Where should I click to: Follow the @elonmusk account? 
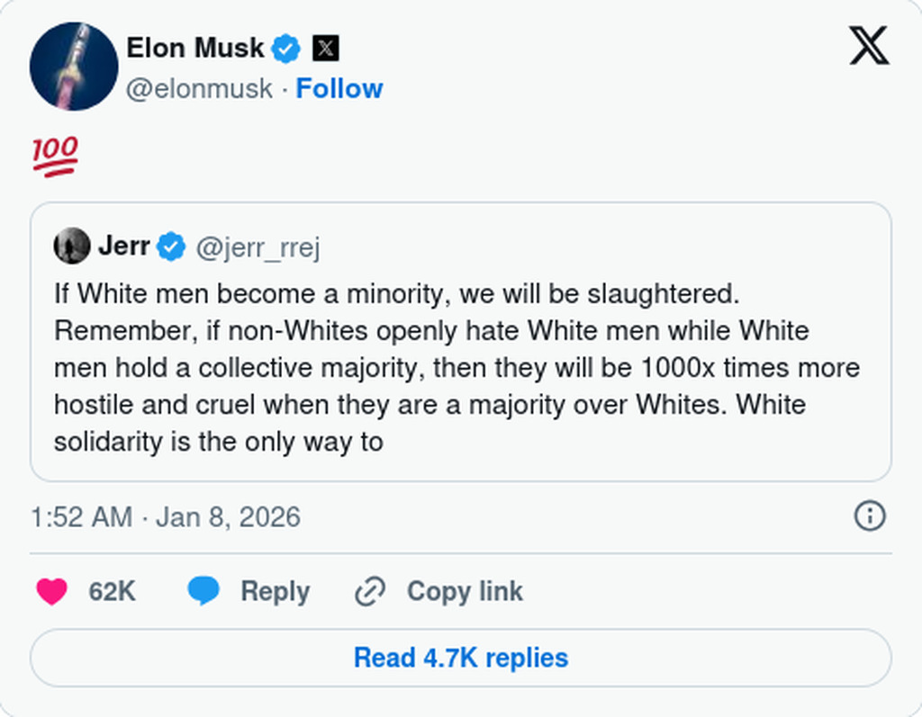[x=339, y=88]
